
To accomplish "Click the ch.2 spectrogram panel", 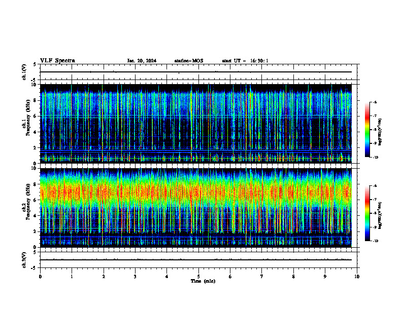I will tap(195, 208).
